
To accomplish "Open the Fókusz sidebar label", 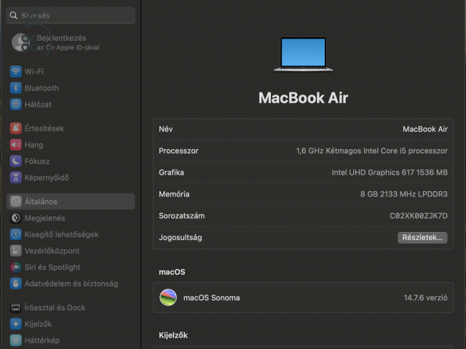I will pyautogui.click(x=37, y=161).
